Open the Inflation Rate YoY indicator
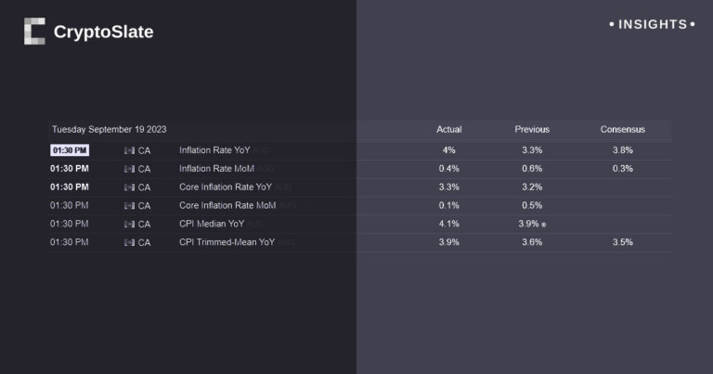 click(x=214, y=150)
